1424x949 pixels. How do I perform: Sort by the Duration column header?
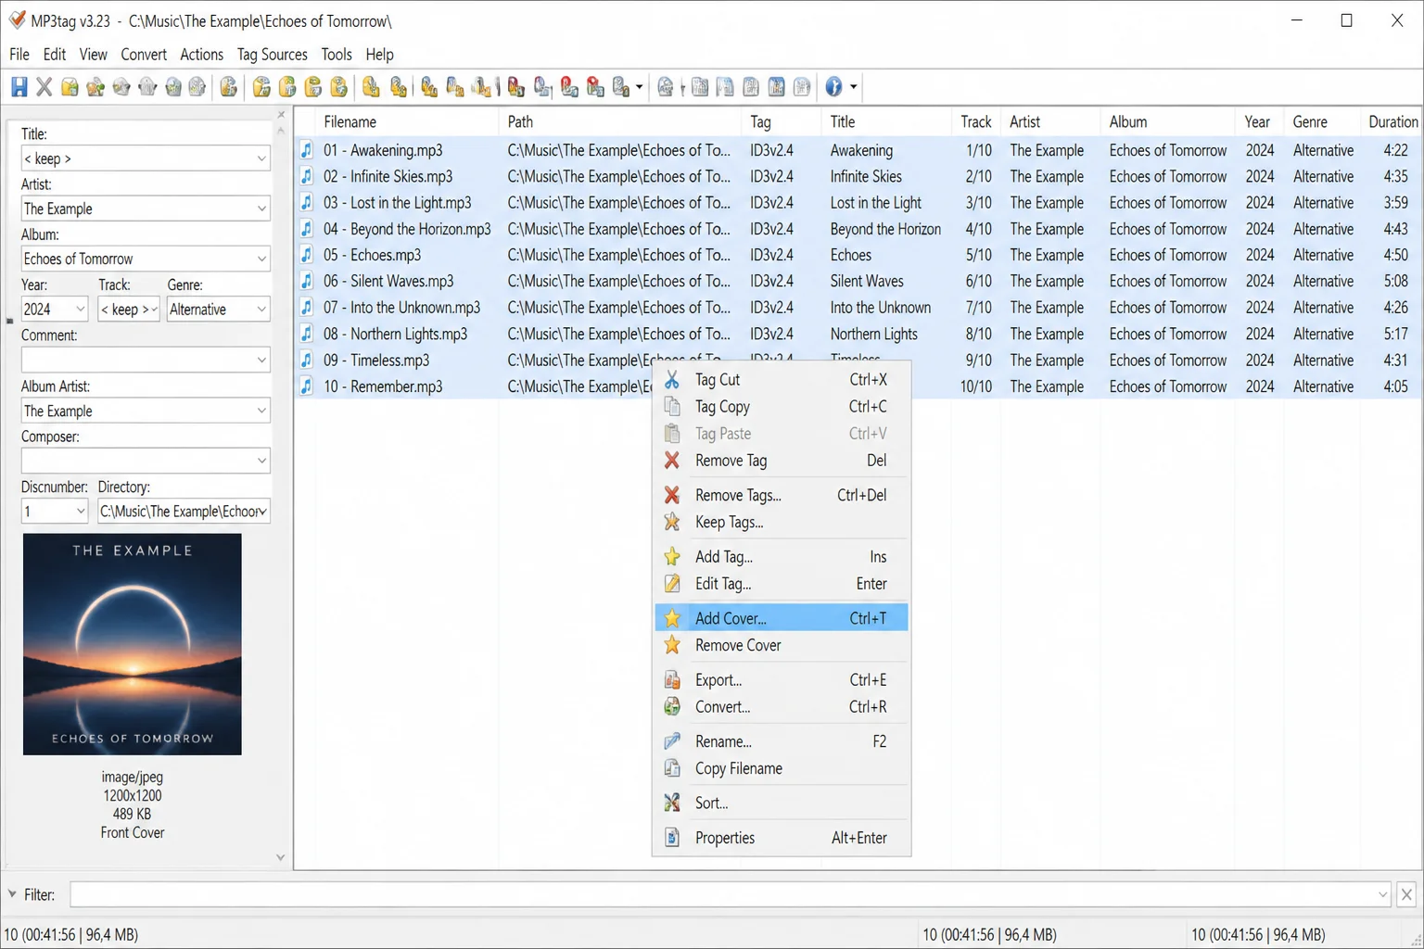click(x=1393, y=121)
